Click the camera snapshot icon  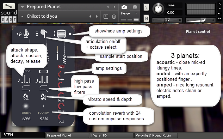(124, 7)
